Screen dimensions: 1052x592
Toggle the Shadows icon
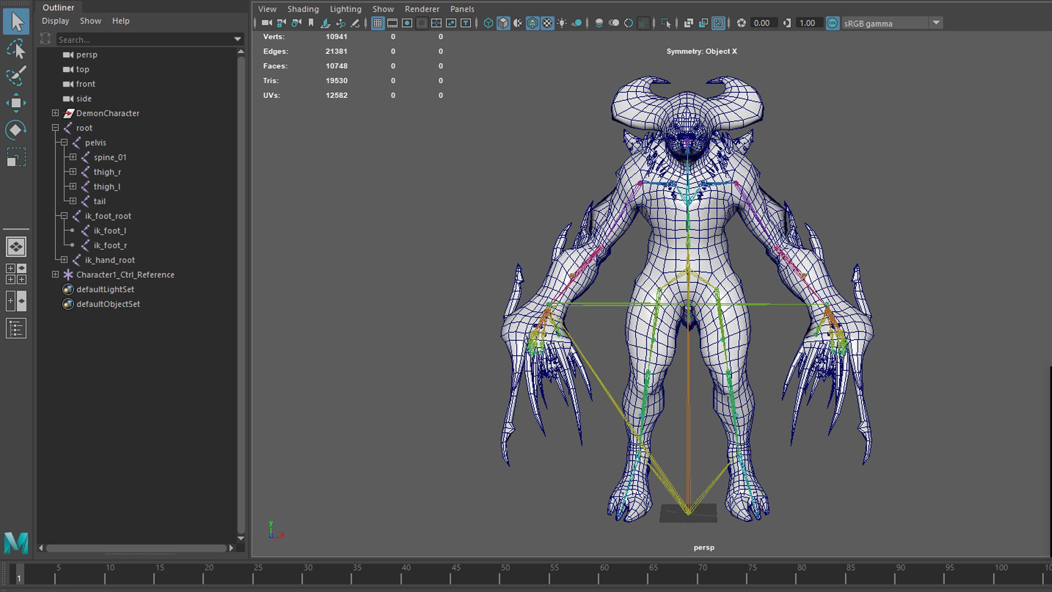[577, 23]
